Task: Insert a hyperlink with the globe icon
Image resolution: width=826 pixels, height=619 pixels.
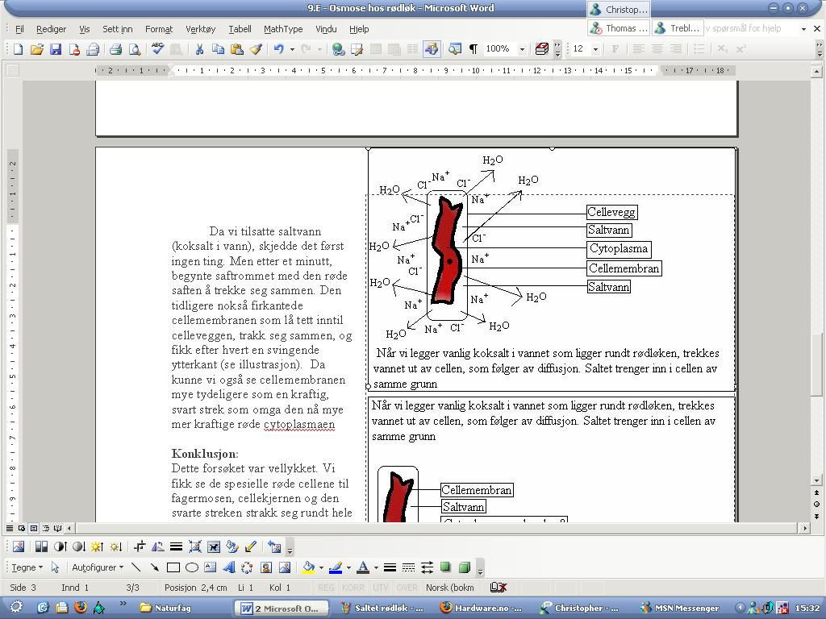Action: tap(338, 49)
